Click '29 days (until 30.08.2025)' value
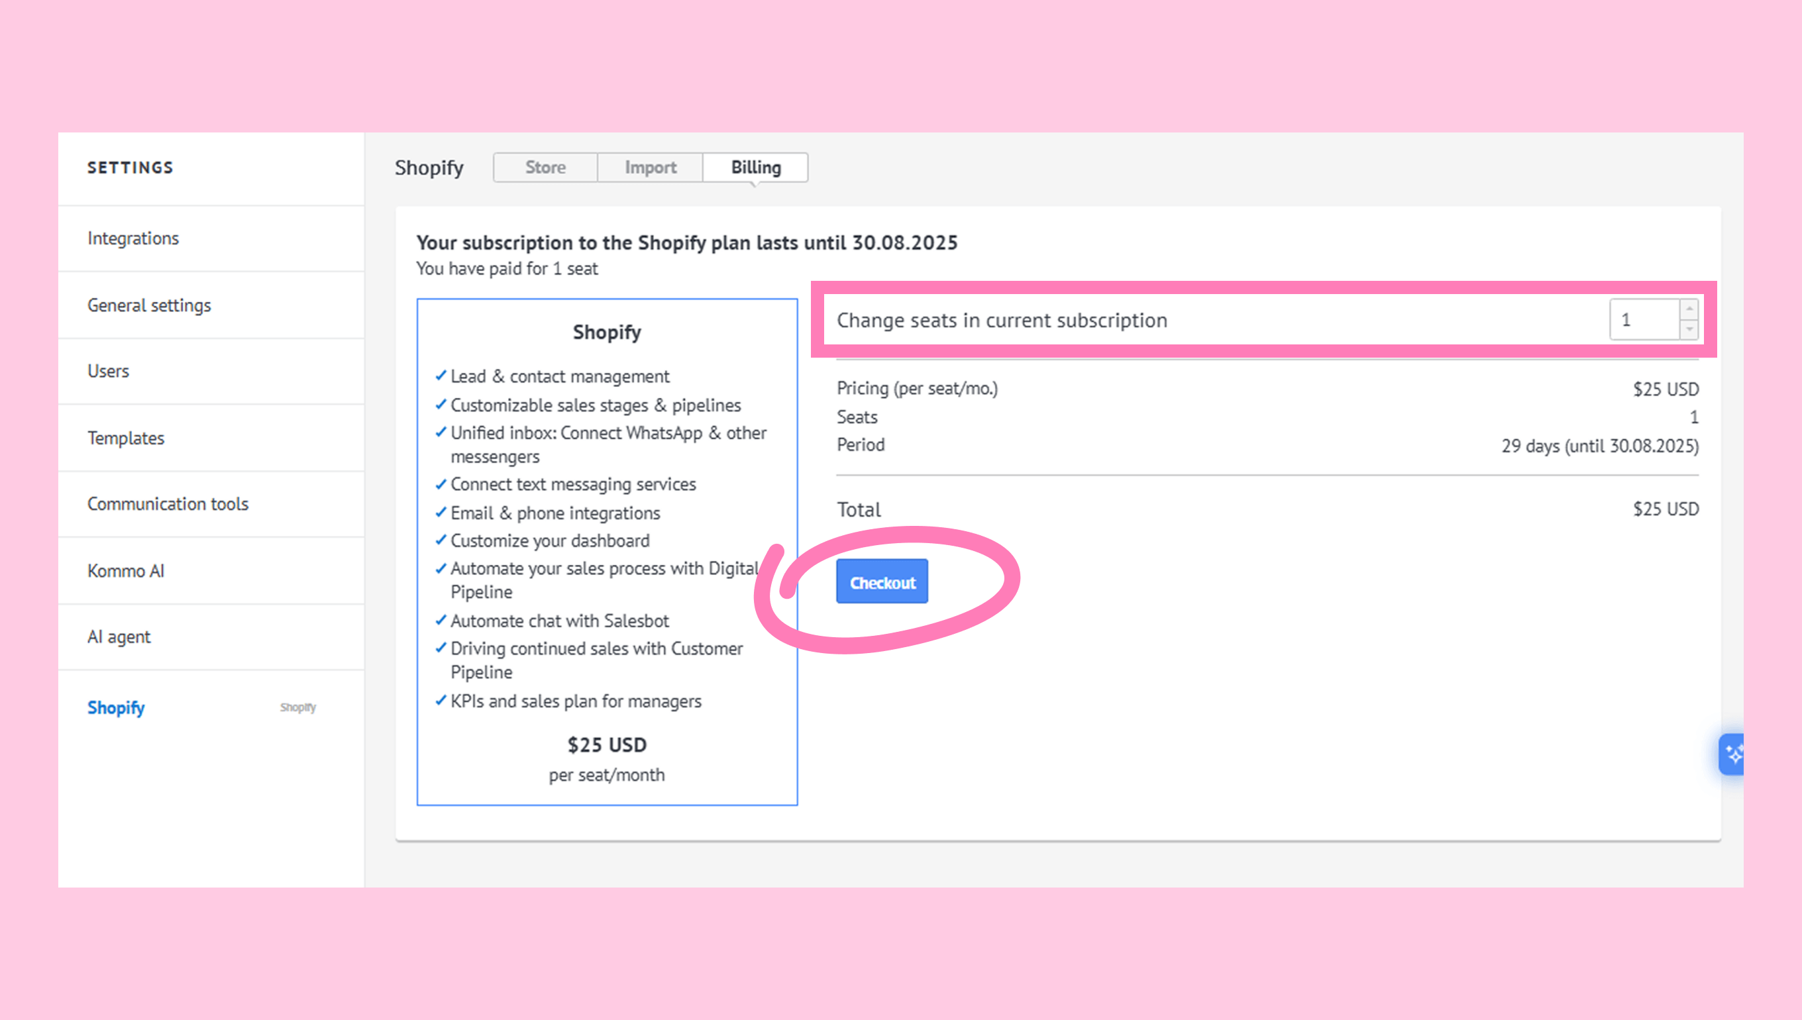Image resolution: width=1802 pixels, height=1020 pixels. pyautogui.click(x=1599, y=446)
